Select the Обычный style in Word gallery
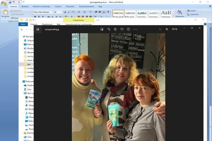This screenshot has height=141, width=212. 118,14
